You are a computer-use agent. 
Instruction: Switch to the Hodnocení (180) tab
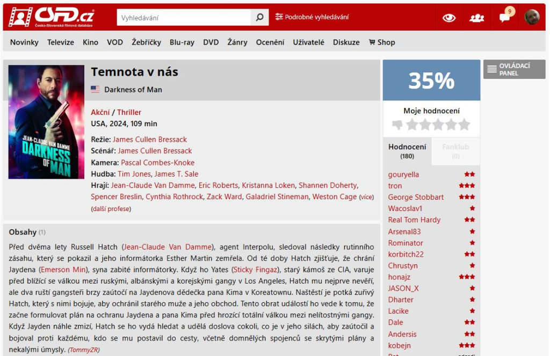tap(407, 151)
